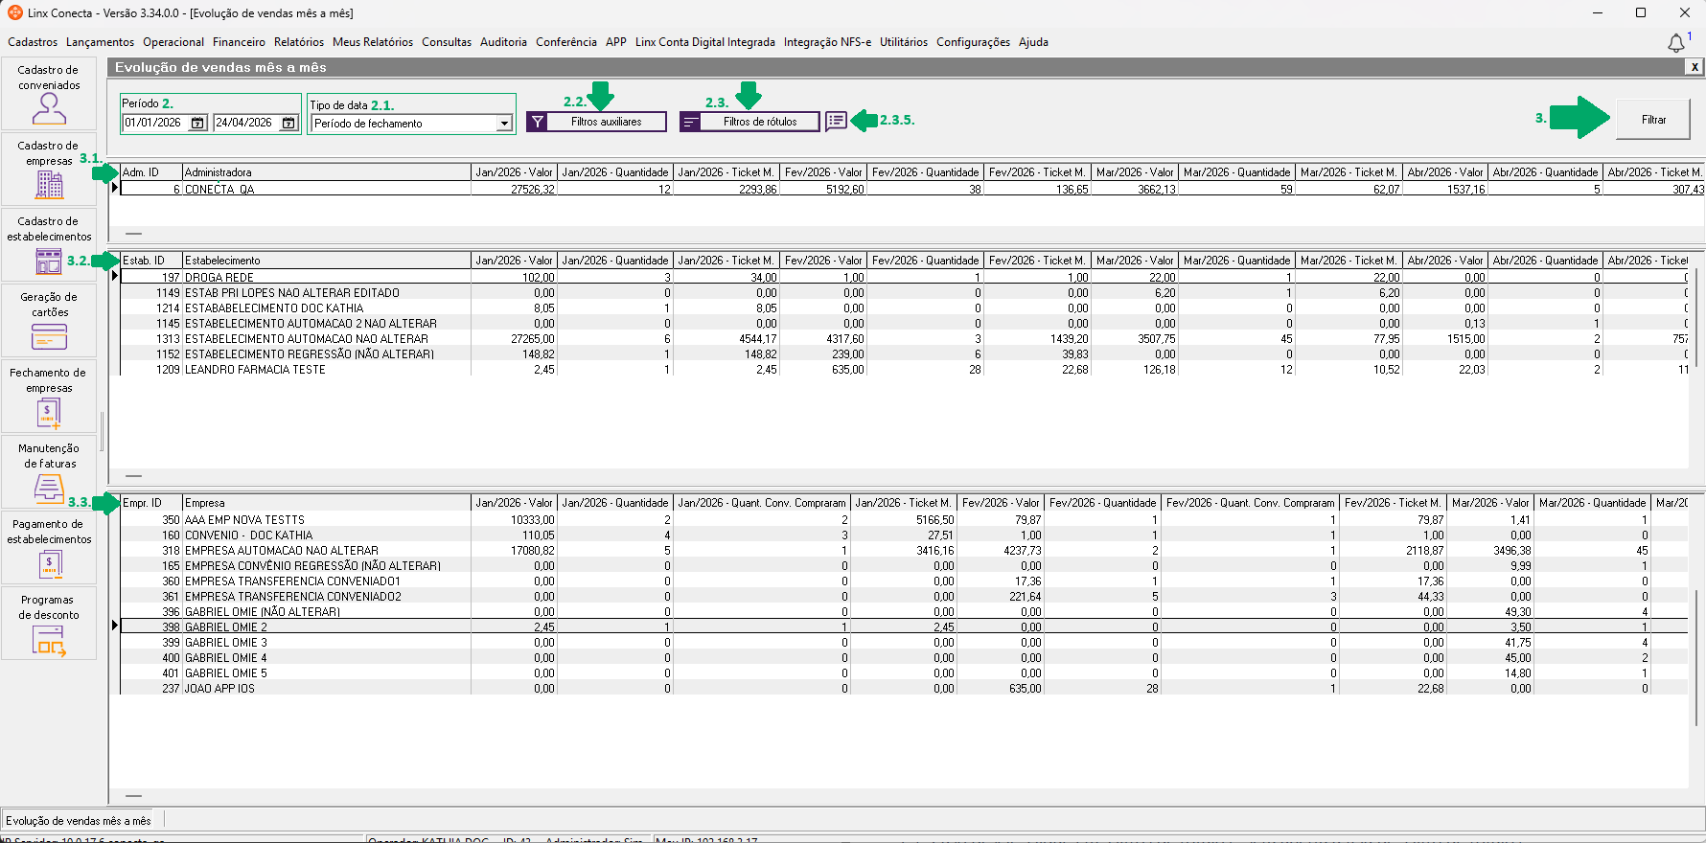Expand the Tipo de data dropdown
This screenshot has width=1706, height=843.
(x=504, y=124)
